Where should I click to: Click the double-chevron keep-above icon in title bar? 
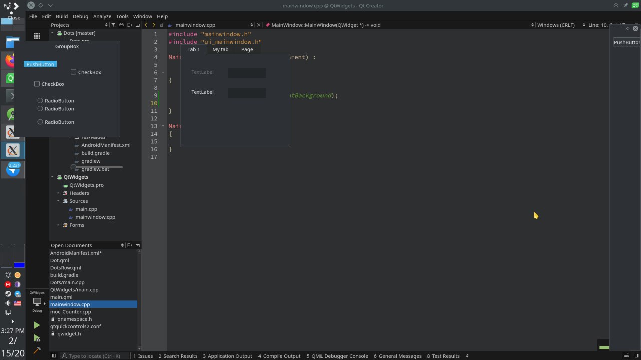[616, 5]
